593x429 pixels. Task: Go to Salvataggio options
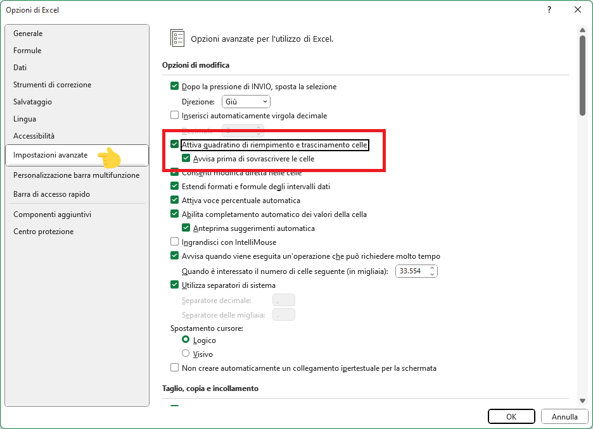pos(32,102)
